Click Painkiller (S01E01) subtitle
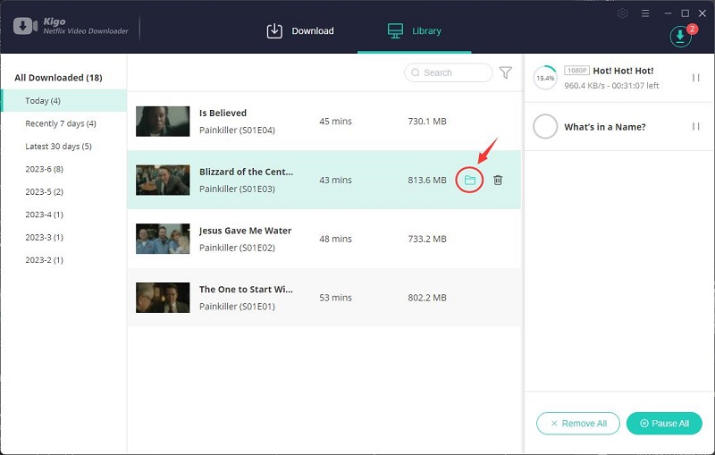 (237, 307)
